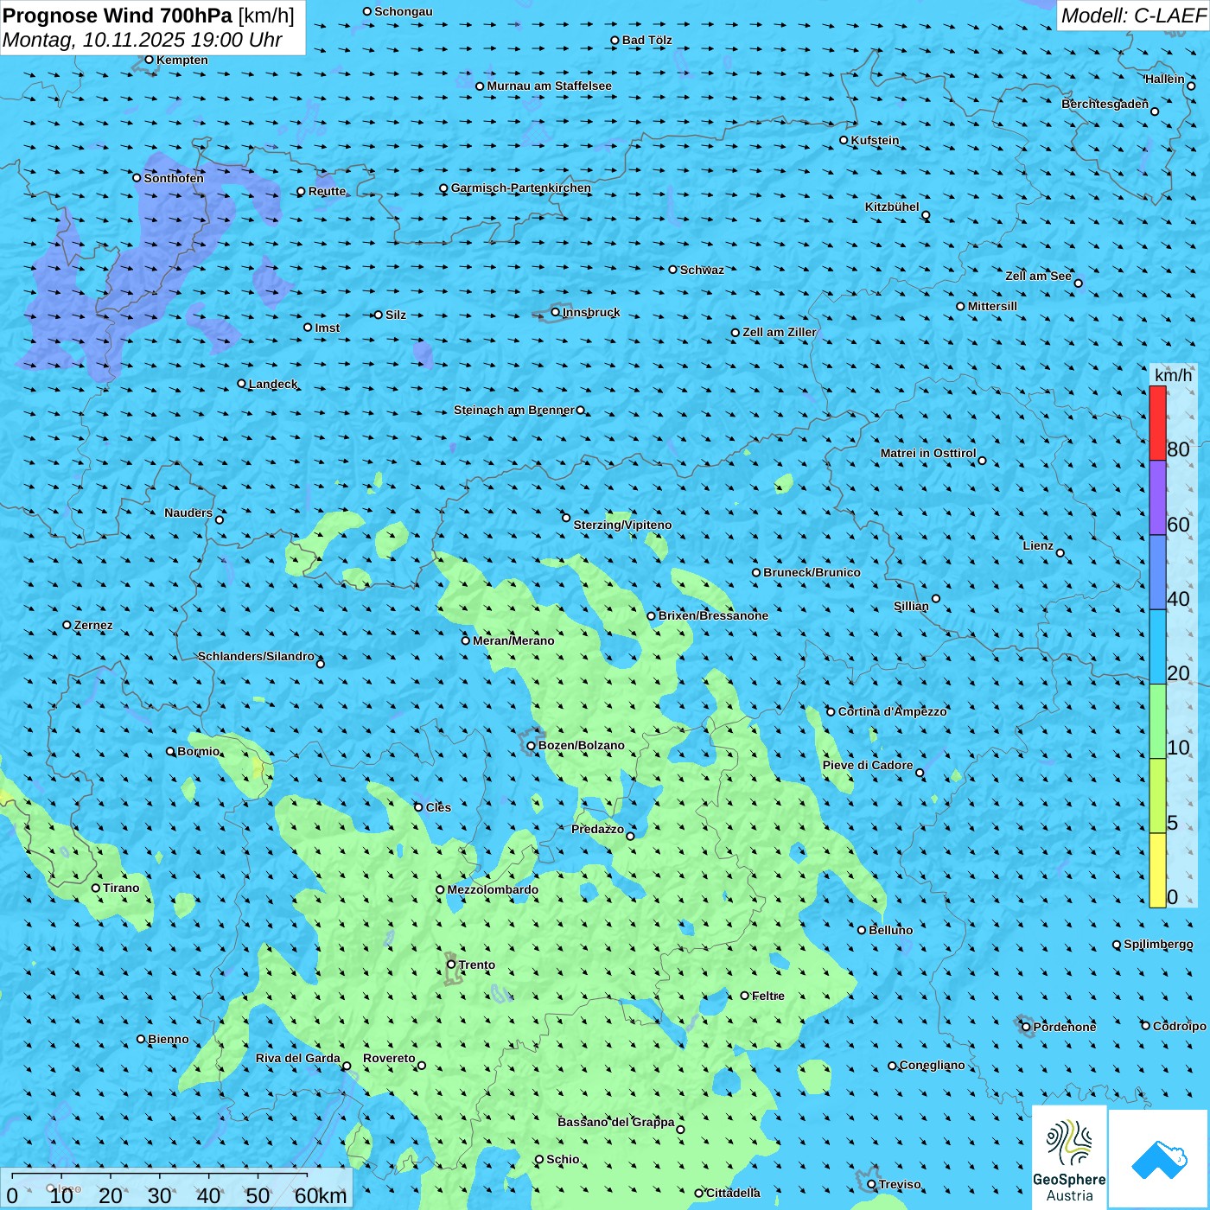Click the Tirano label

[121, 888]
